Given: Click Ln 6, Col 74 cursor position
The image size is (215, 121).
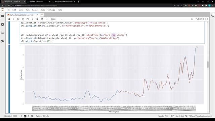Looking at the screenshot, I should point(181,116).
